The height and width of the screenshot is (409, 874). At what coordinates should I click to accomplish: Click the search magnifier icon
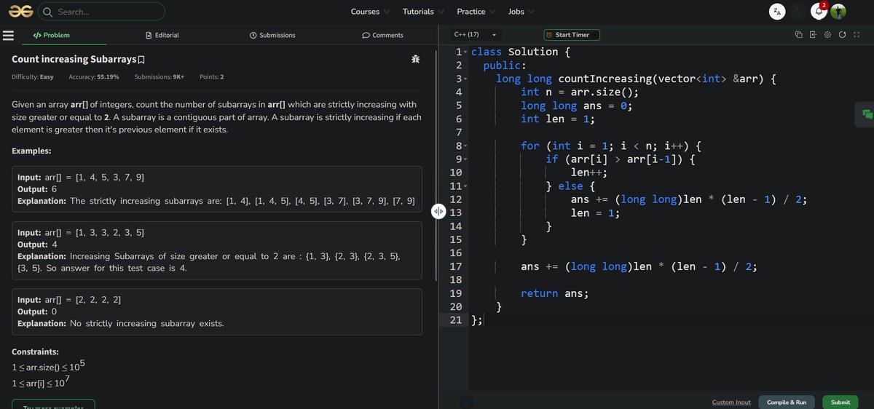[48, 12]
